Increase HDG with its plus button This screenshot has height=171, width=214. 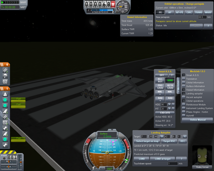pos(169,104)
